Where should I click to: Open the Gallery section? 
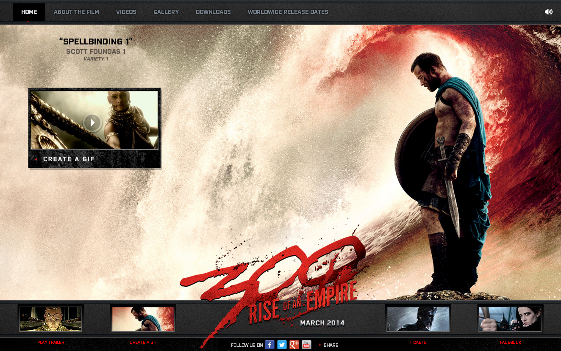click(x=166, y=12)
